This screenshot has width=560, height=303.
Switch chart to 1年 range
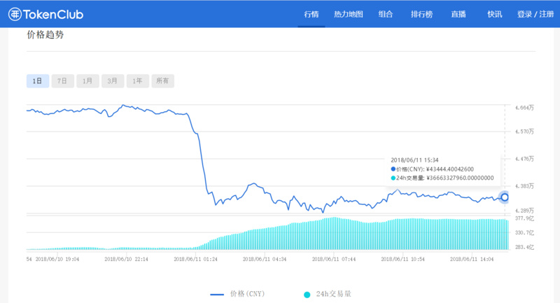tap(137, 80)
